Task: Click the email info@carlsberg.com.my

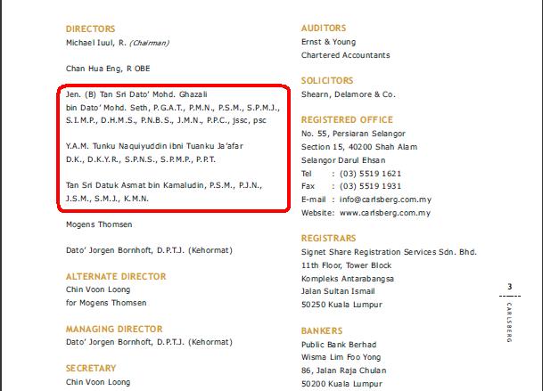Action: pos(385,200)
